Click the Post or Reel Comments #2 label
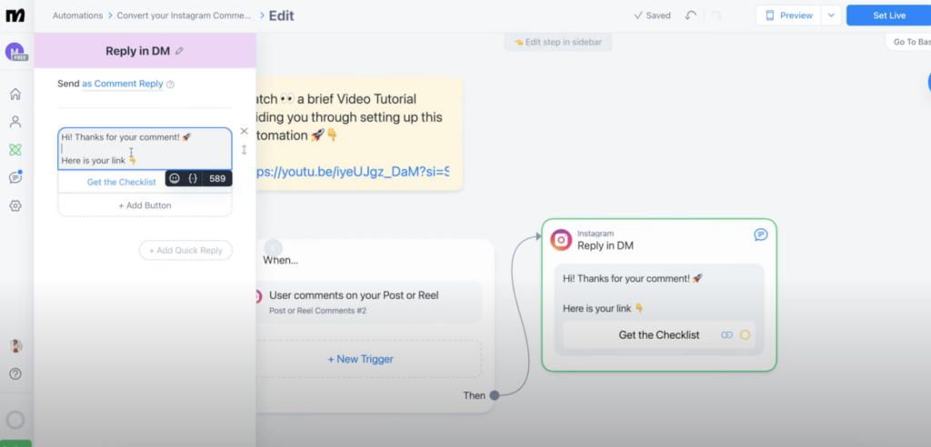Image resolution: width=931 pixels, height=447 pixels. (x=317, y=311)
